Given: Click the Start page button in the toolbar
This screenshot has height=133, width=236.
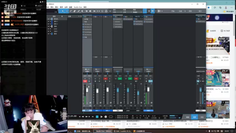Looking at the screenshot, I should [173, 11].
